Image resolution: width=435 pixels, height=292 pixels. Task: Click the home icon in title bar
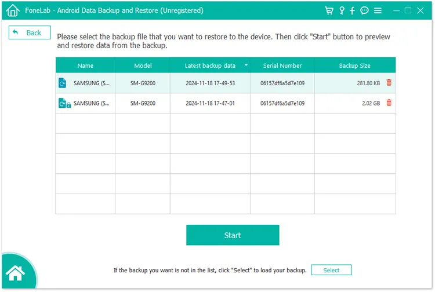(x=13, y=10)
